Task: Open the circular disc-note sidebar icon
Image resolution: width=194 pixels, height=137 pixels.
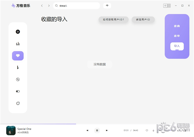Action: click(18, 79)
